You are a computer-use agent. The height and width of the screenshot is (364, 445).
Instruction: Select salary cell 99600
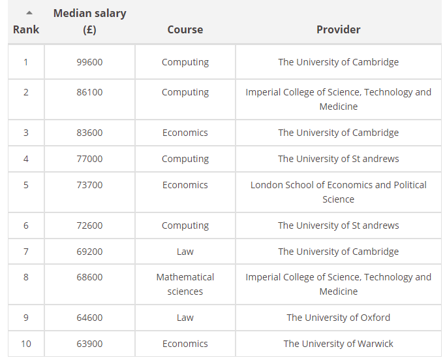pos(89,62)
